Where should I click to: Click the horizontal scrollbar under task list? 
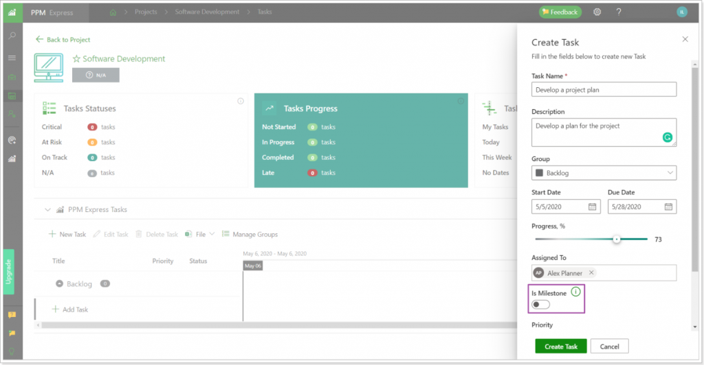278,325
